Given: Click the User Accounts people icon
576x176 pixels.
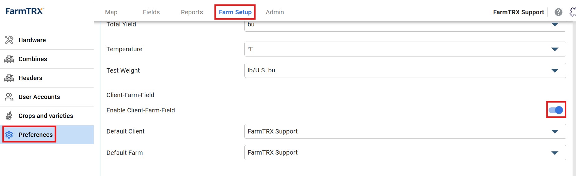Looking at the screenshot, I should (9, 97).
